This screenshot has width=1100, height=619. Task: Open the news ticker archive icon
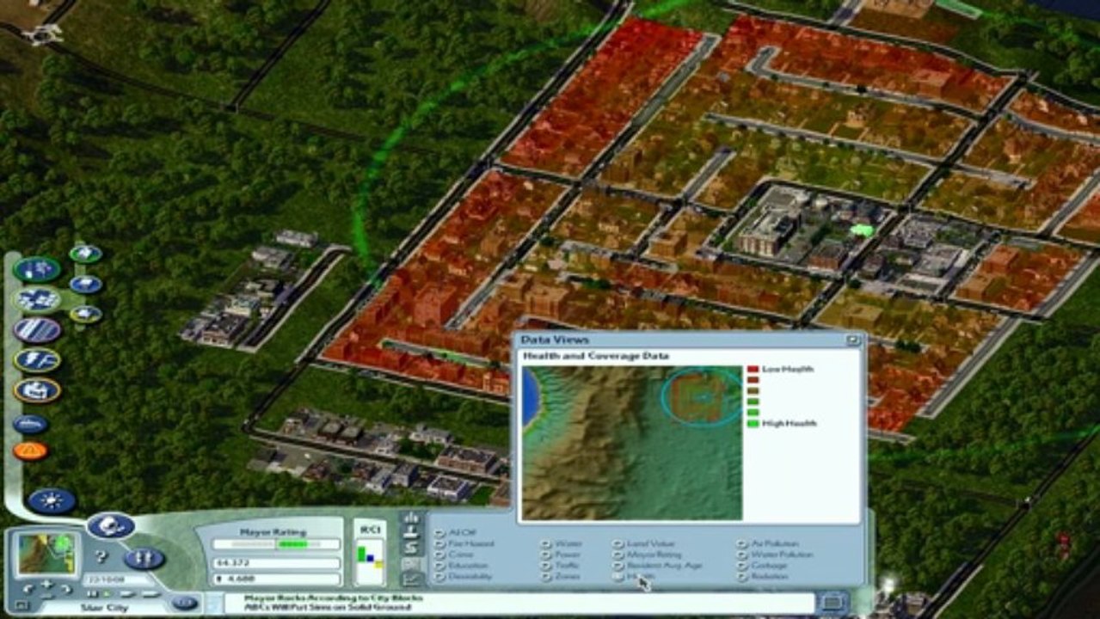coord(833,602)
